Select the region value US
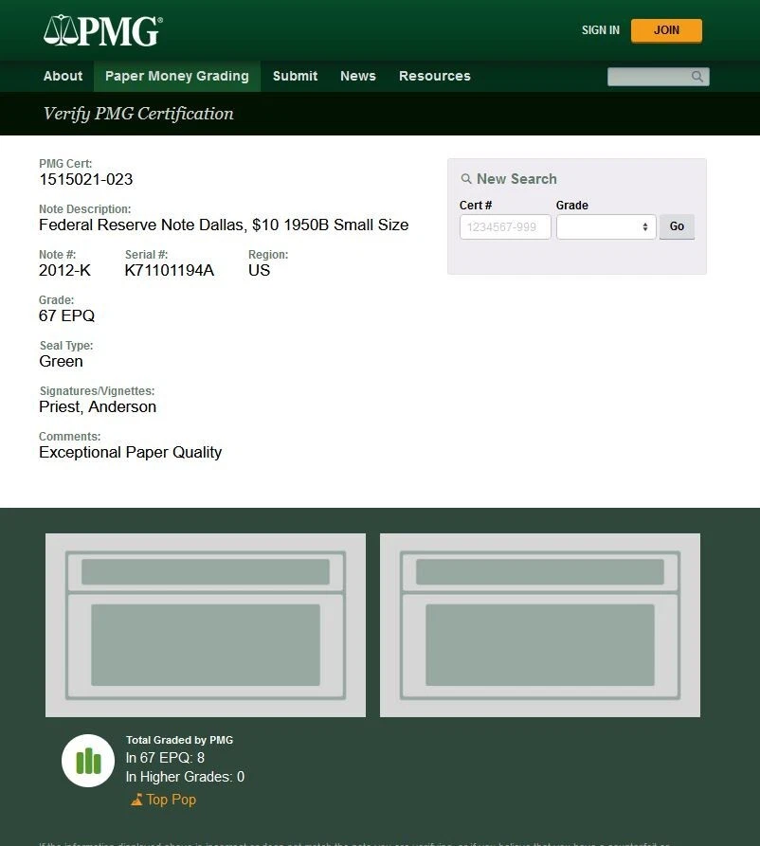 (259, 270)
